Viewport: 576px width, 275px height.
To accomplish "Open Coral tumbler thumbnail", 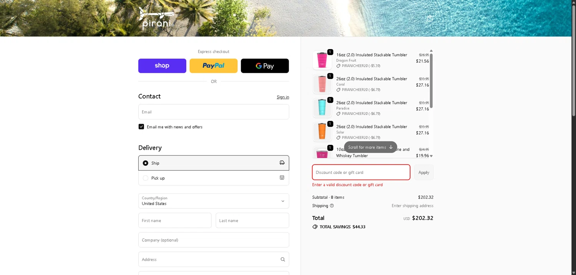I will [x=322, y=84].
